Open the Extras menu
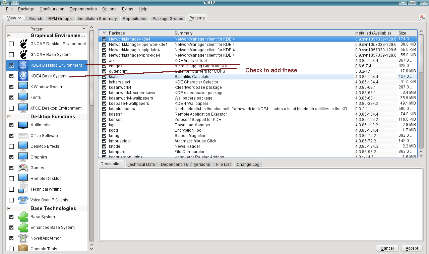This screenshot has height=254, width=429. (x=127, y=9)
